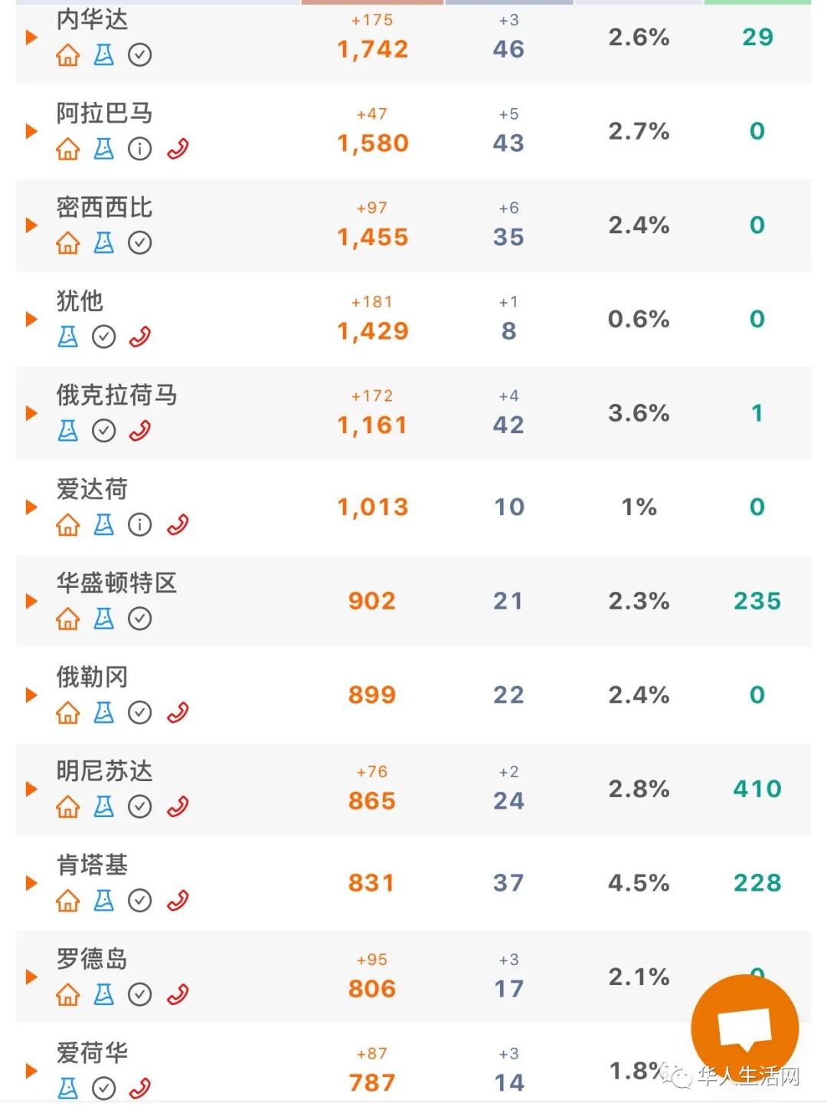Click the phone icon for 肯塔基
The height and width of the screenshot is (1113, 827).
pos(178,901)
